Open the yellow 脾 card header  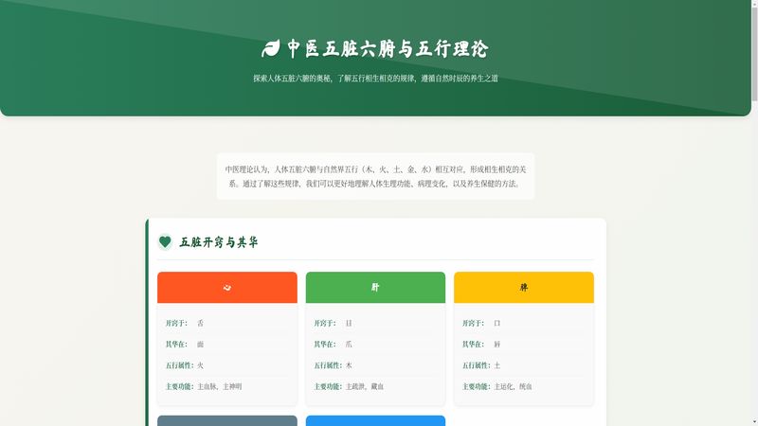point(524,288)
